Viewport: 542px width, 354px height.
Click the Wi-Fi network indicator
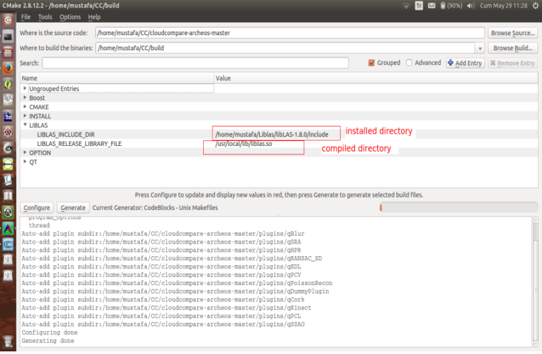[406, 5]
